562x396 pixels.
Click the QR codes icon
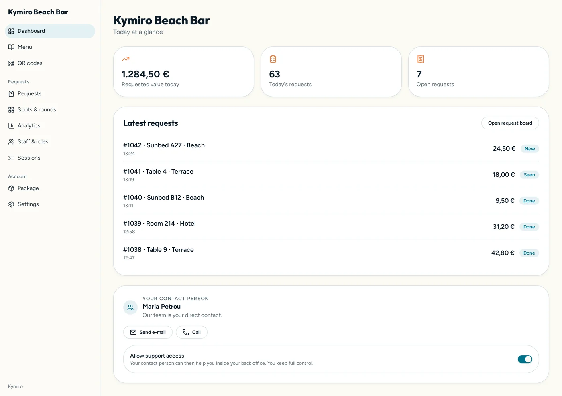(11, 63)
